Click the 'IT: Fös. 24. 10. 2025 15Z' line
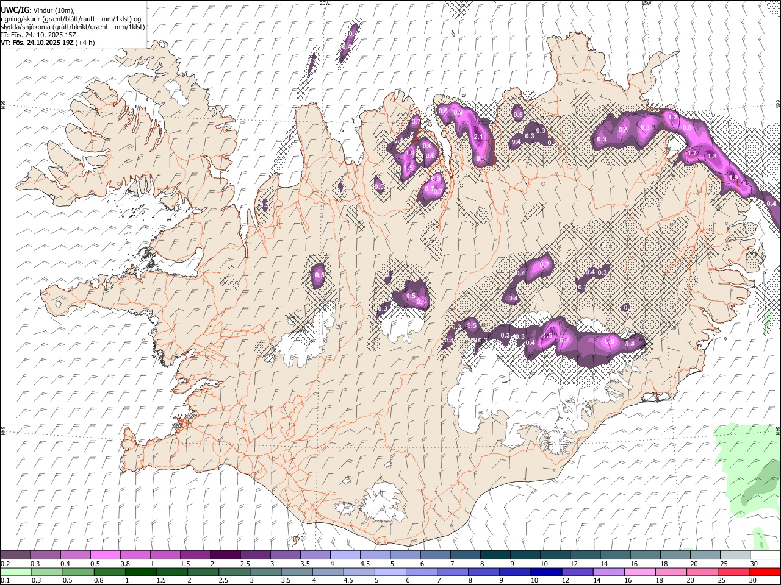 pyautogui.click(x=38, y=35)
